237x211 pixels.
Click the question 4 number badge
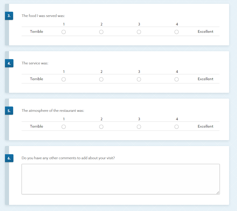pos(9,63)
